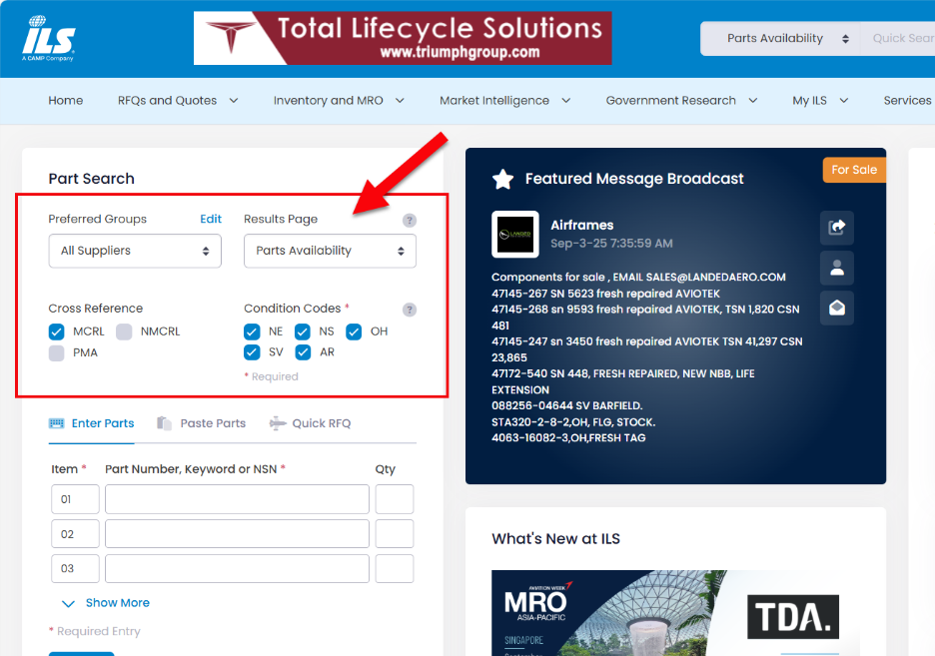Open the contact person icon on Airframes broadcast

coord(836,268)
